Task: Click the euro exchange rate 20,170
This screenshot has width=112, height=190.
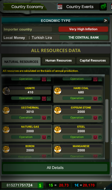Action: click(x=89, y=185)
